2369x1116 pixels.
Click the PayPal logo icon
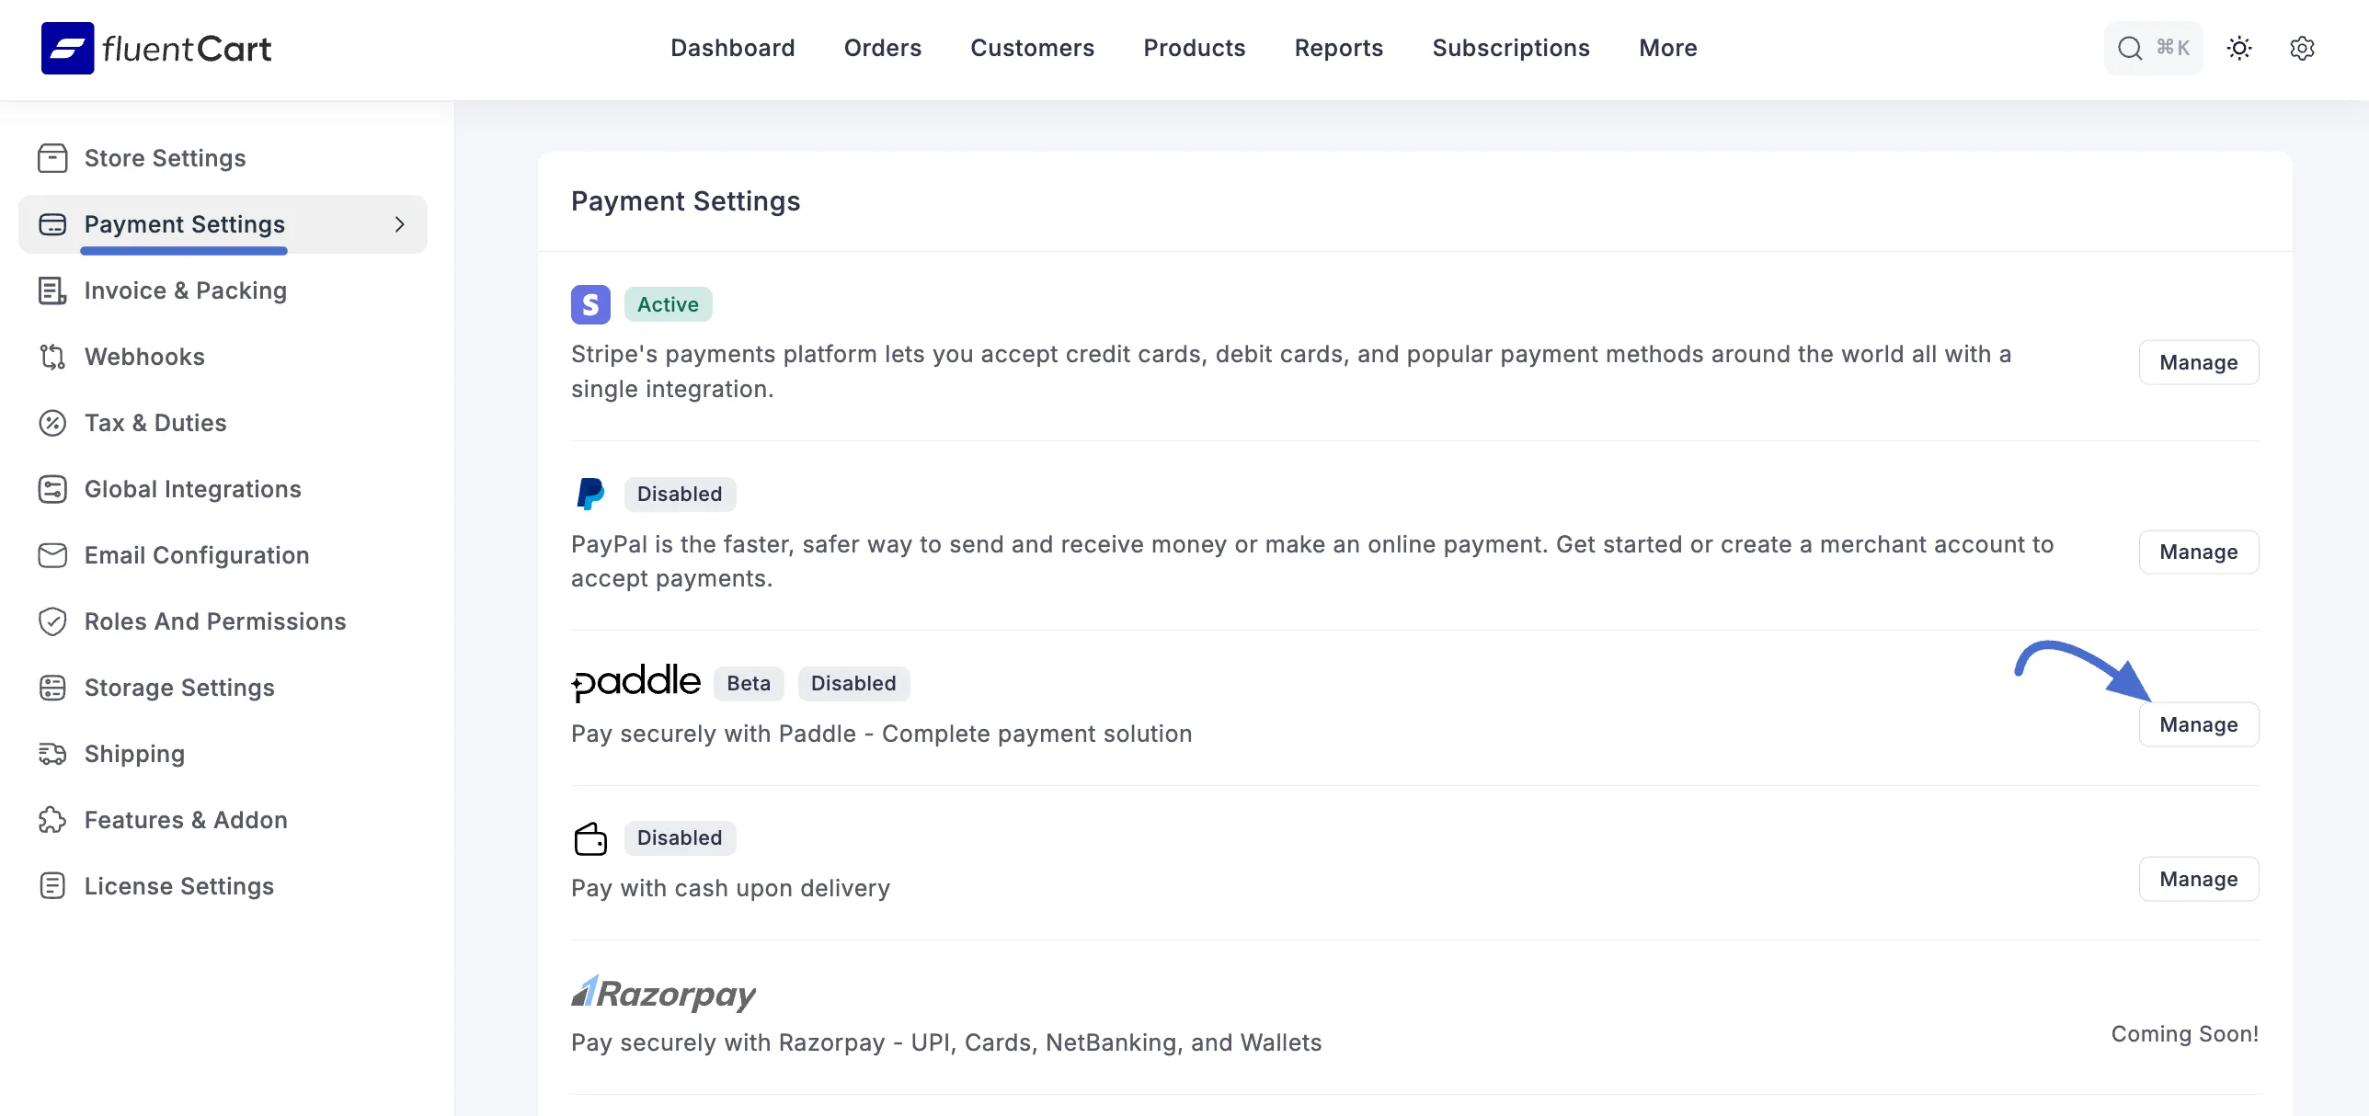pyautogui.click(x=590, y=494)
